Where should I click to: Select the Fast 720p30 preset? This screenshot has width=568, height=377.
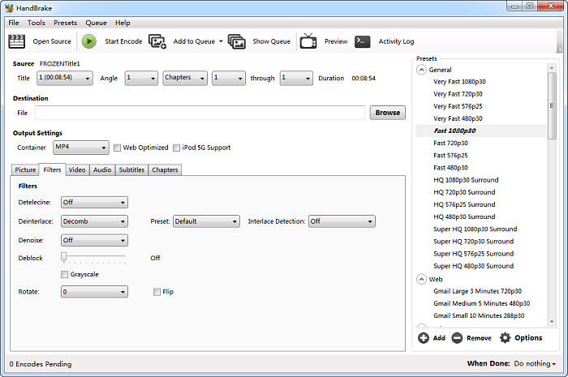click(450, 144)
